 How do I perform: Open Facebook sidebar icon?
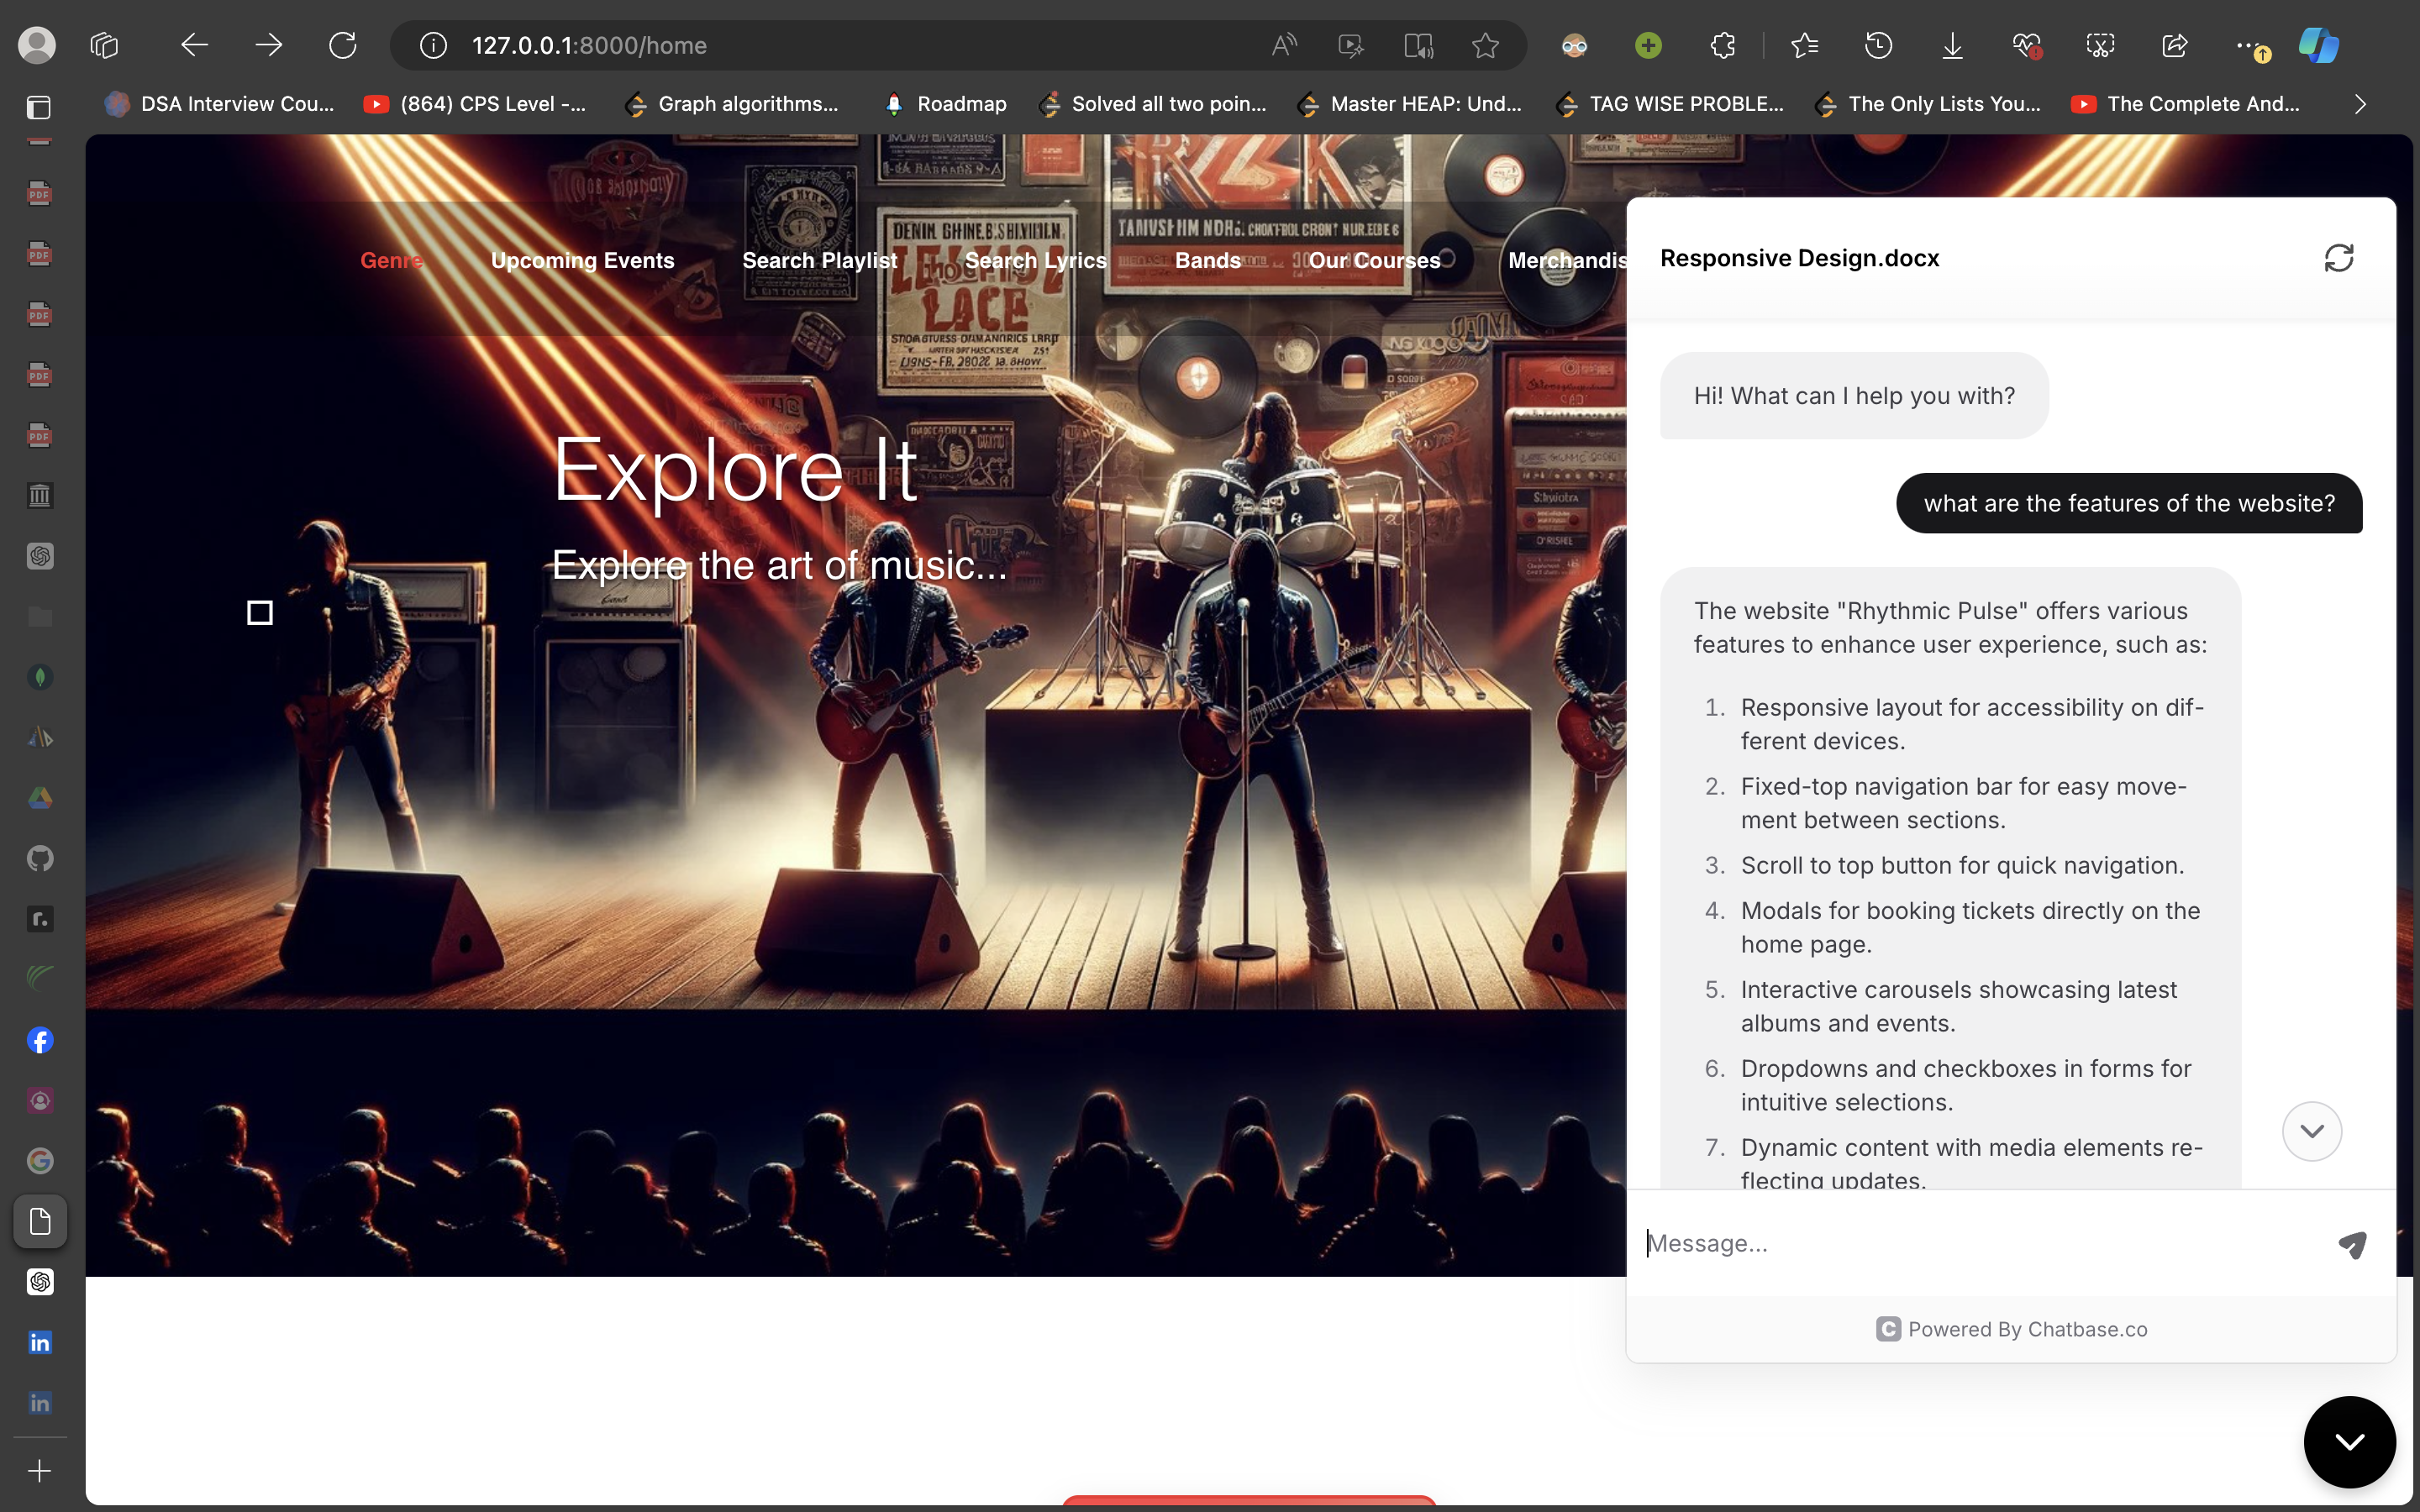40,1040
